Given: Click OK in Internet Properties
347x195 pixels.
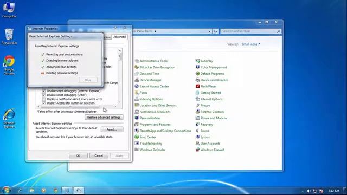Looking at the screenshot, I should click(x=78, y=155).
